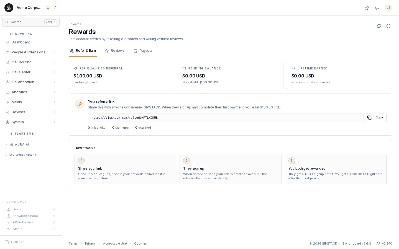
Task: Open the JS user avatar menu
Action: coord(388,8)
